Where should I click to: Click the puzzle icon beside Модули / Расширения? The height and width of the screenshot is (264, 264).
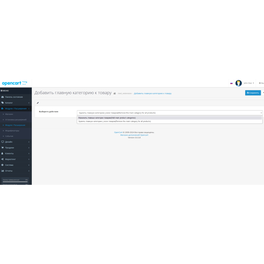3,109
